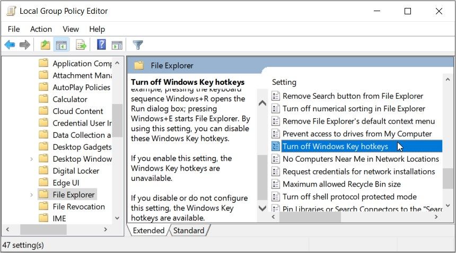
Task: Toggle Show/Hide Action Pane toolbar icon
Action: click(117, 45)
